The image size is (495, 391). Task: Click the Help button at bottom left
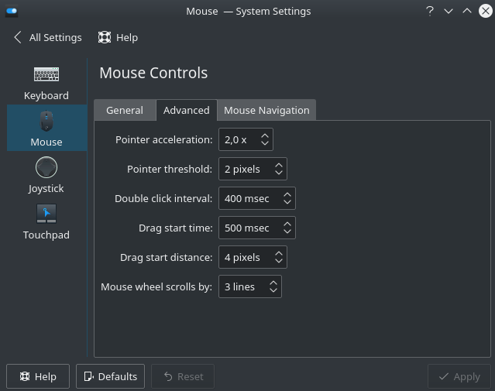click(x=38, y=376)
